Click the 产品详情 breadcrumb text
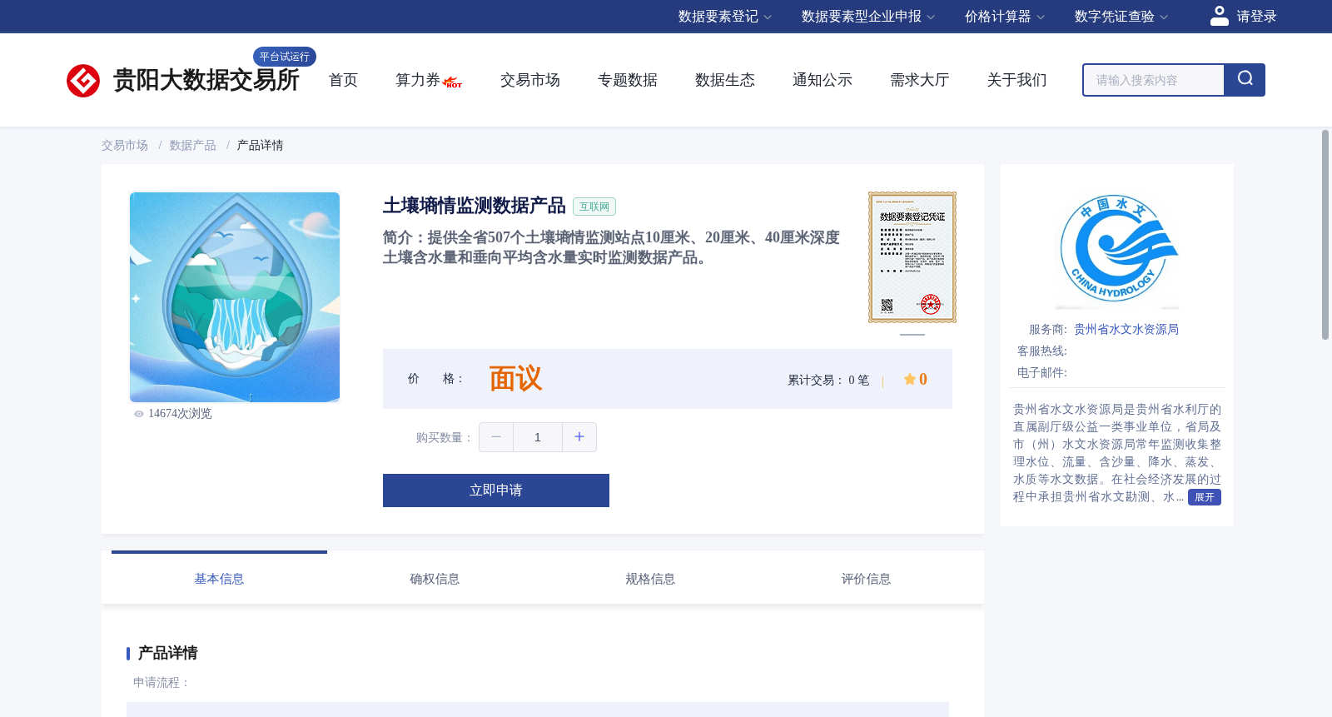The width and height of the screenshot is (1332, 717). (x=261, y=146)
